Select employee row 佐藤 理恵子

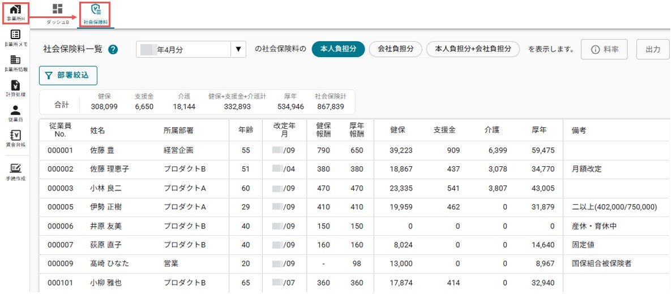[356, 169]
